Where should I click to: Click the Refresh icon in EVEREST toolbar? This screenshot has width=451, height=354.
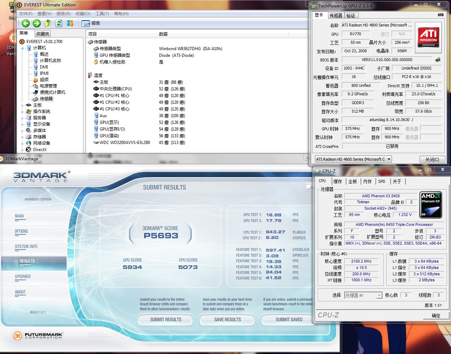click(59, 23)
